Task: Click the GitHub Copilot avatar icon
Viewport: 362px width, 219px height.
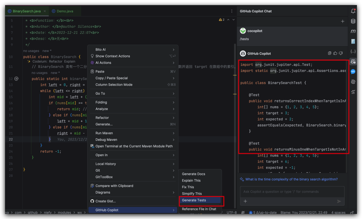Action: click(x=243, y=53)
